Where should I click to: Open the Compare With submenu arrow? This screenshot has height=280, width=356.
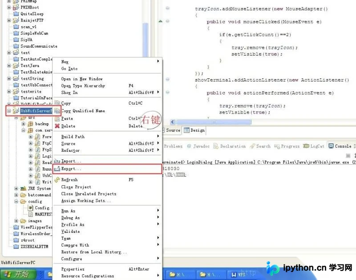pos(158,244)
